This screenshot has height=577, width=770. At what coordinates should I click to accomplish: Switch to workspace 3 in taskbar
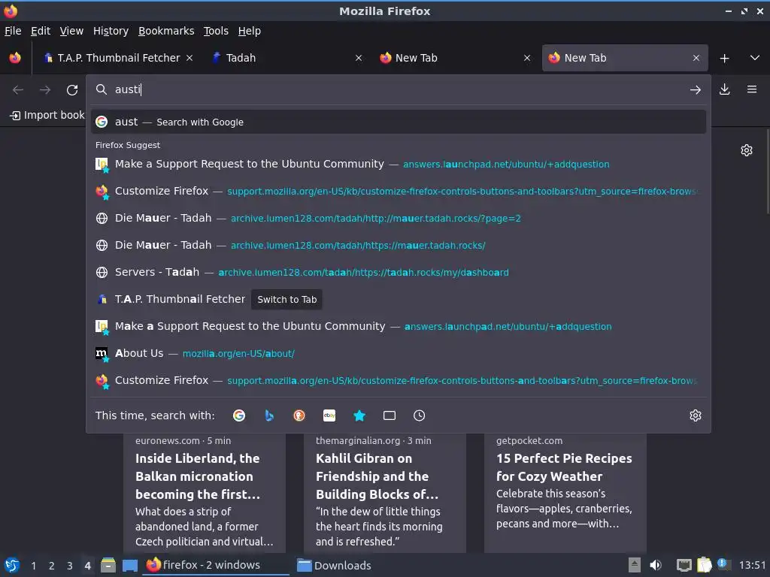(70, 566)
